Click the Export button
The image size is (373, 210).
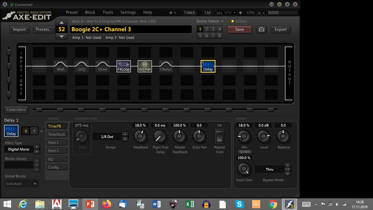281,29
